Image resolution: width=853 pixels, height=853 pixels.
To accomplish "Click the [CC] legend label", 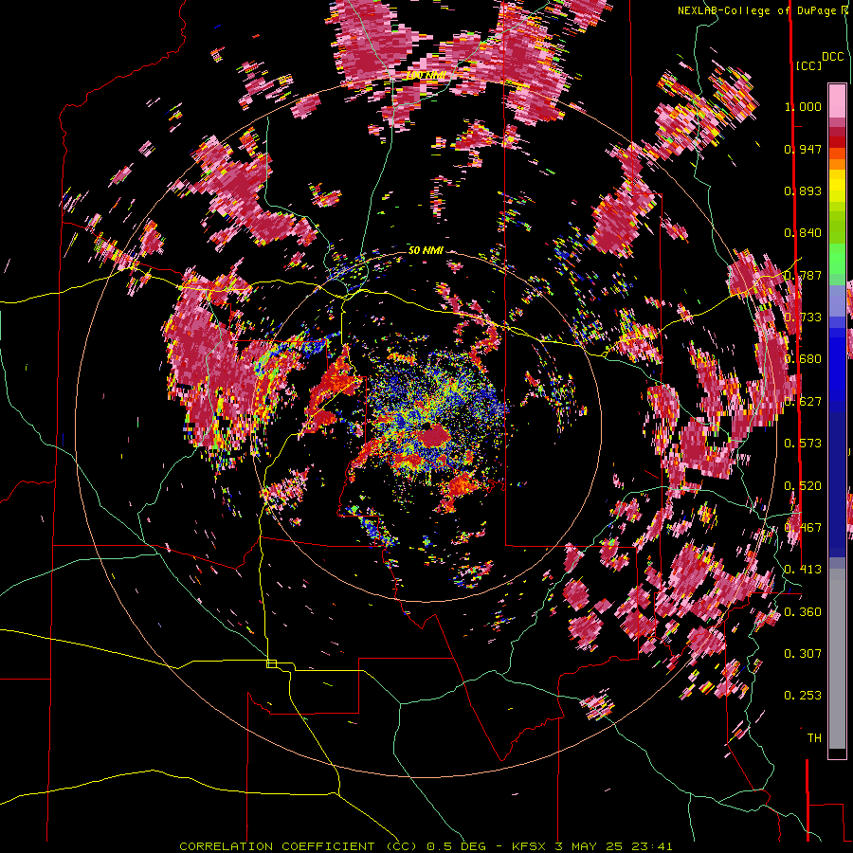I will 808,65.
